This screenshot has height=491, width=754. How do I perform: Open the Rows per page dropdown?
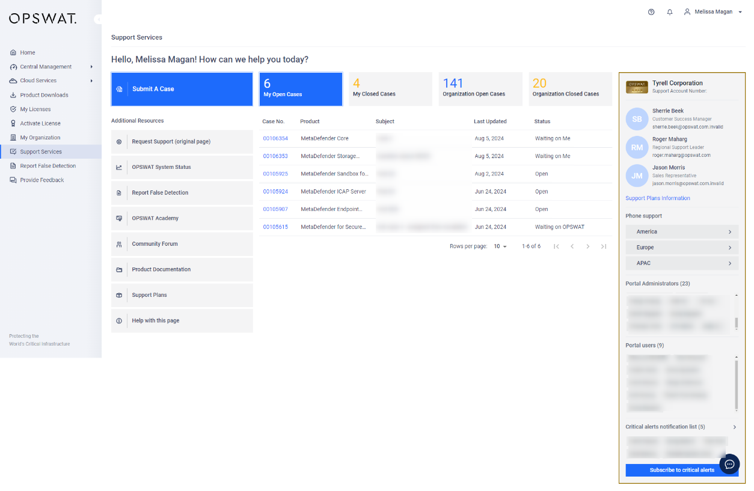[500, 246]
